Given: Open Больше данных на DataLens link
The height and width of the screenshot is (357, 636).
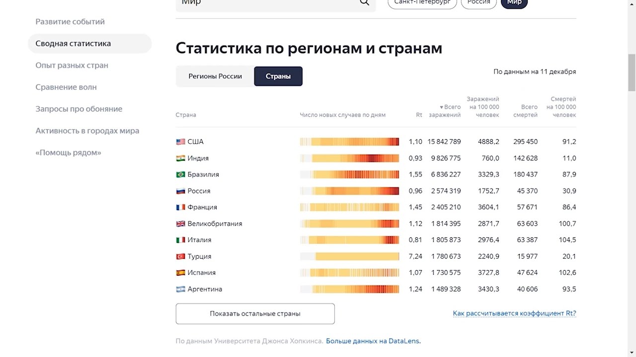Looking at the screenshot, I should pyautogui.click(x=373, y=341).
